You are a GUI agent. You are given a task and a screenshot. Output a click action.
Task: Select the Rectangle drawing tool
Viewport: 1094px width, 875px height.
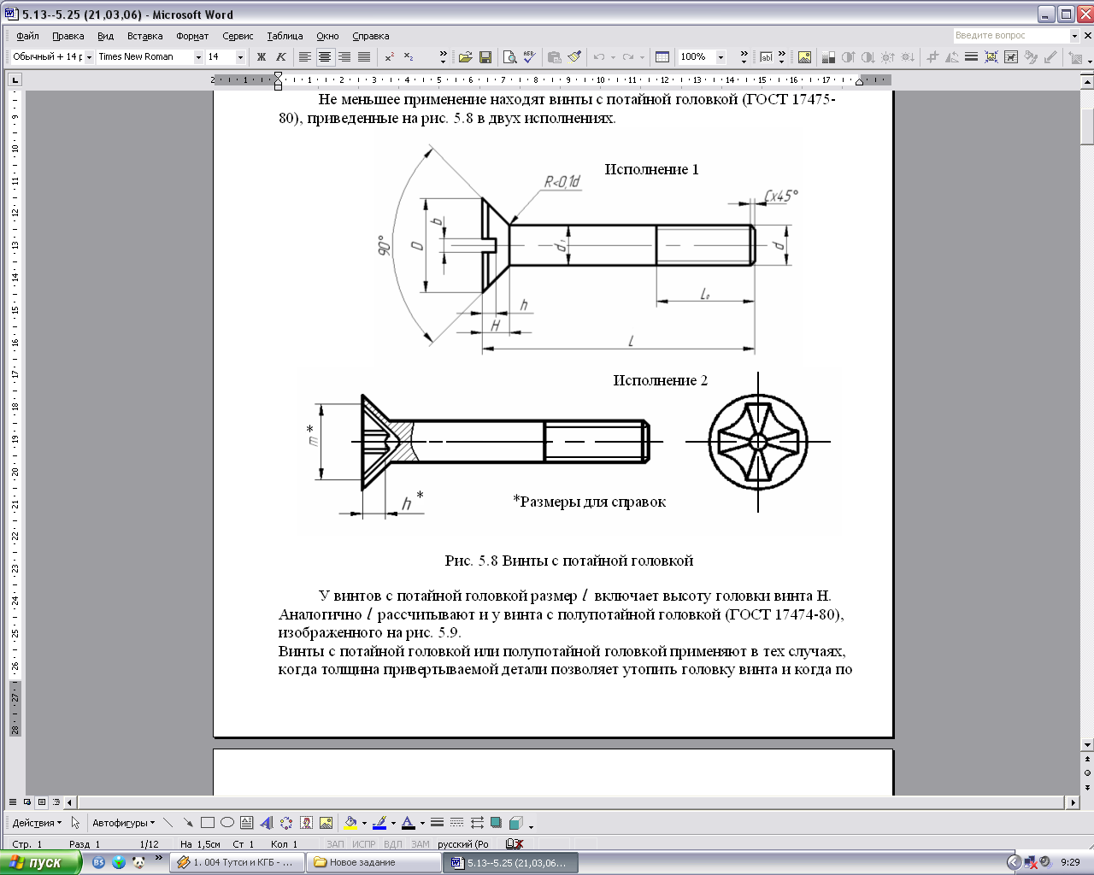coord(207,823)
